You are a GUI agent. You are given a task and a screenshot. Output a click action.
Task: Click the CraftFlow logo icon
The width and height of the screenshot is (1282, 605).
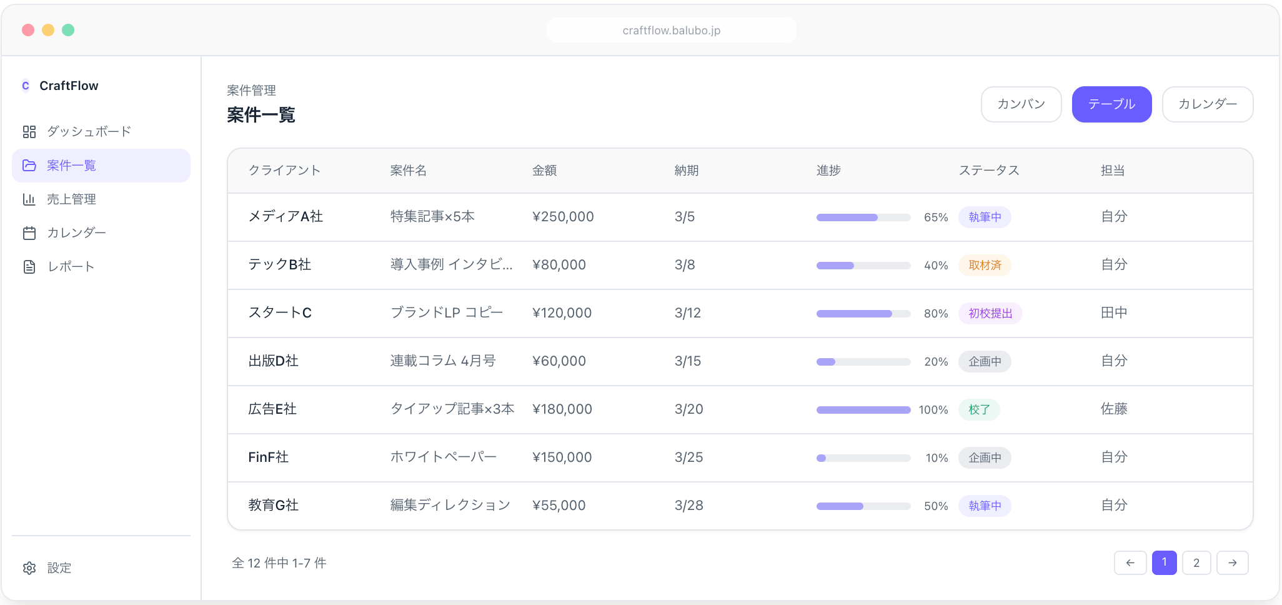point(26,86)
